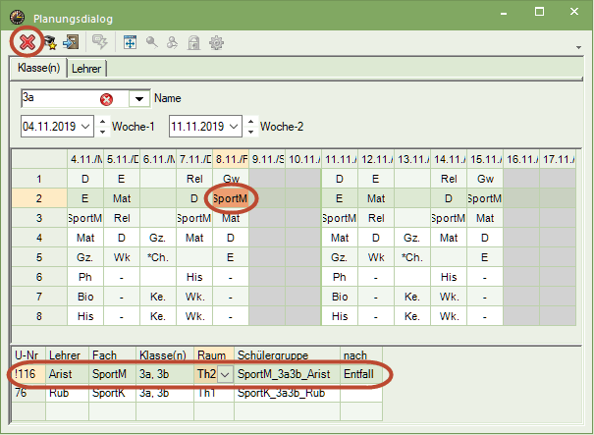Select the Mat cell on 12.11. period 2
Screen dimensions: 594x435
click(376, 198)
